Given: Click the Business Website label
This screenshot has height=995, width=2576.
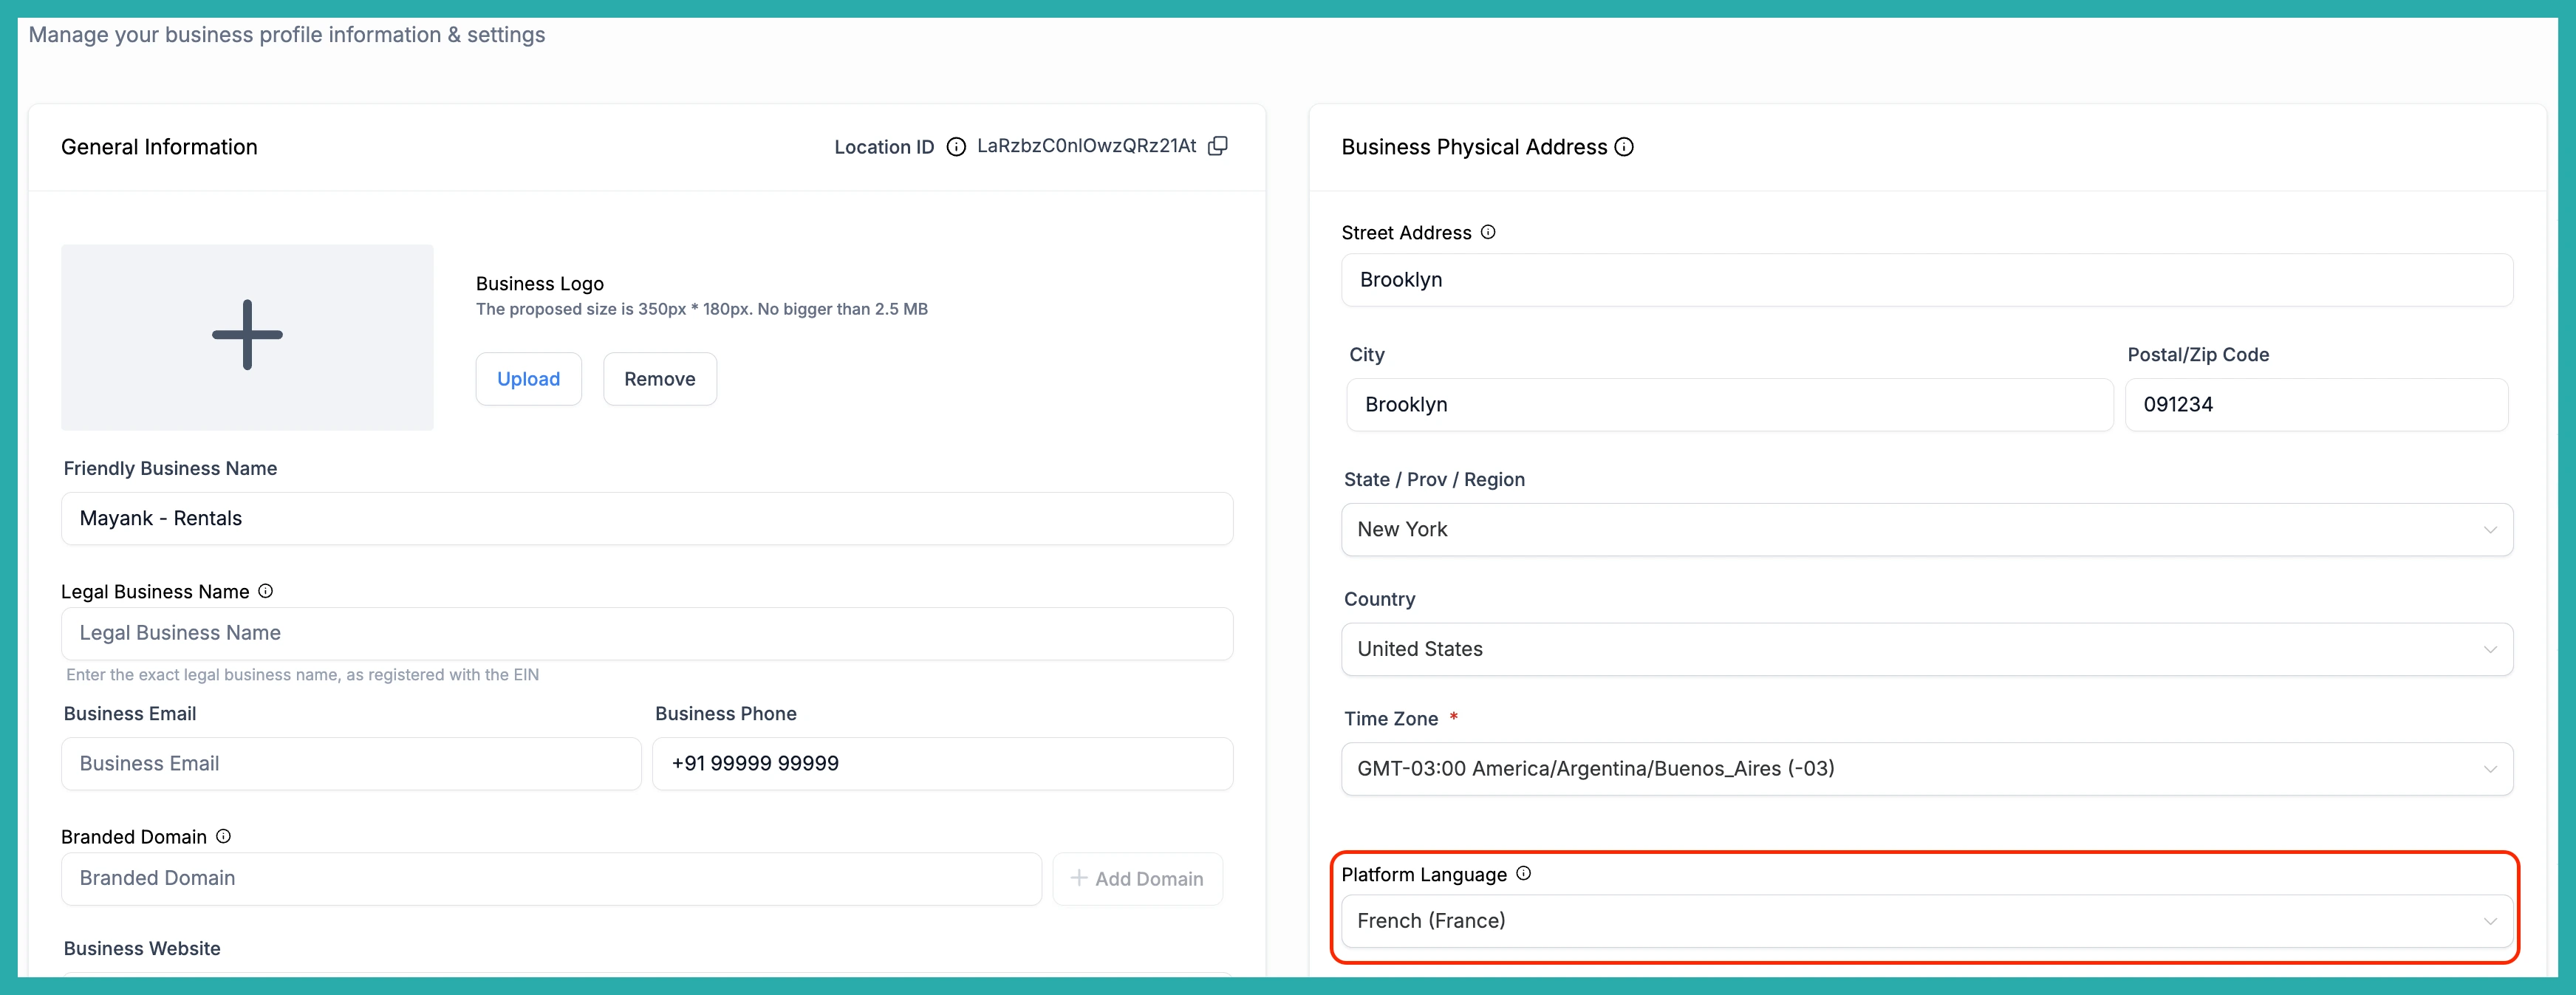Looking at the screenshot, I should (x=142, y=948).
